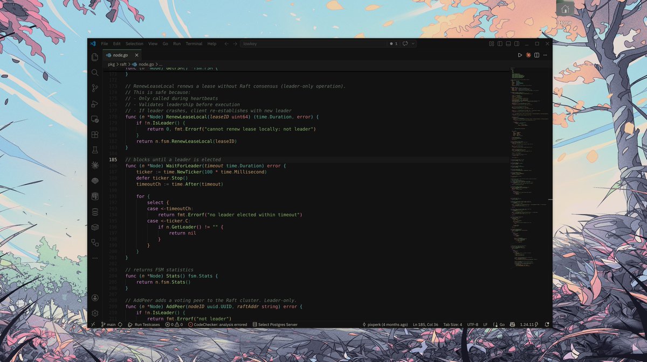Open the remote window indicator in status bar
This screenshot has width=647, height=362.
click(x=93, y=325)
